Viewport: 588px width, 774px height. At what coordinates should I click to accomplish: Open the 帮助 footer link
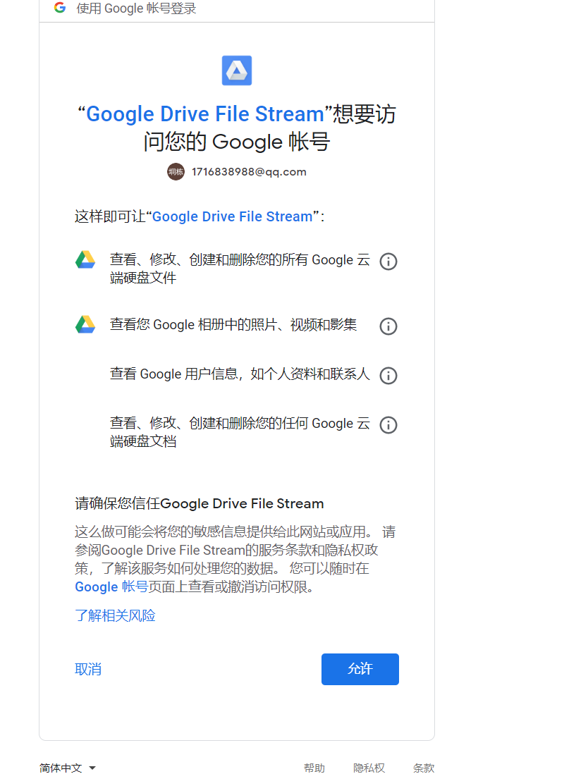coord(314,768)
